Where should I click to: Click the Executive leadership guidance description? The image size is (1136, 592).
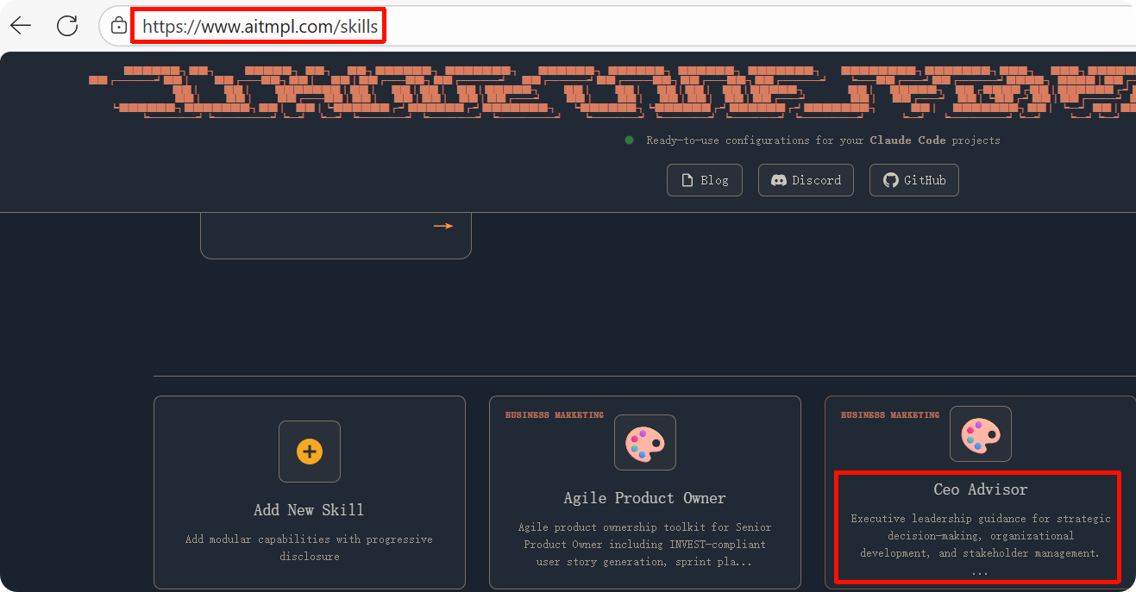pos(981,545)
